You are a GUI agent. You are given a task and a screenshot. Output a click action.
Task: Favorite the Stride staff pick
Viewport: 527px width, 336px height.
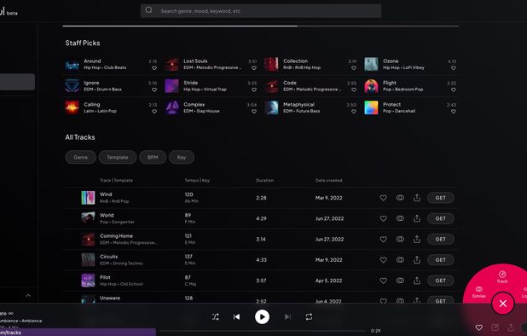click(254, 90)
